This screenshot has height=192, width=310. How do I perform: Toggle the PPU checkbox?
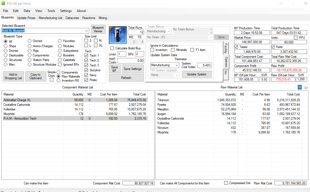click(296, 38)
